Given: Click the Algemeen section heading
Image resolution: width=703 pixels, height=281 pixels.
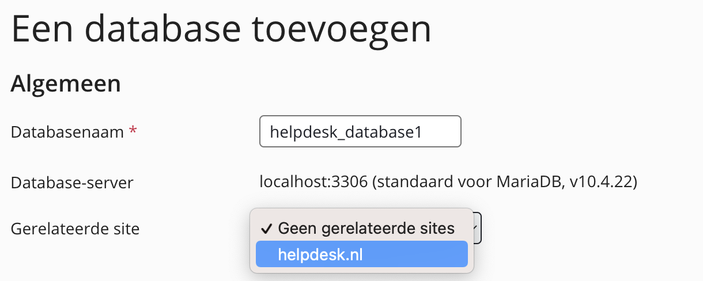Looking at the screenshot, I should tap(66, 83).
